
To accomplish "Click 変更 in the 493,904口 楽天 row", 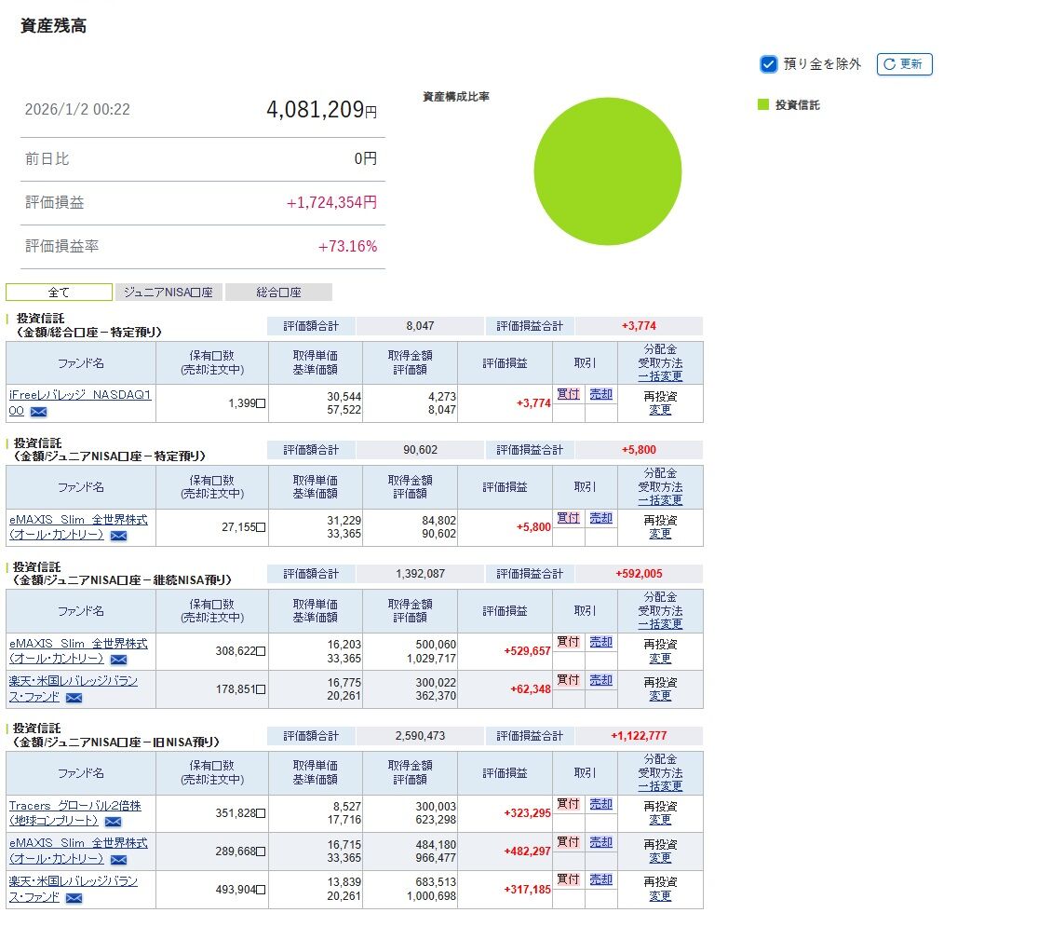I will click(660, 896).
